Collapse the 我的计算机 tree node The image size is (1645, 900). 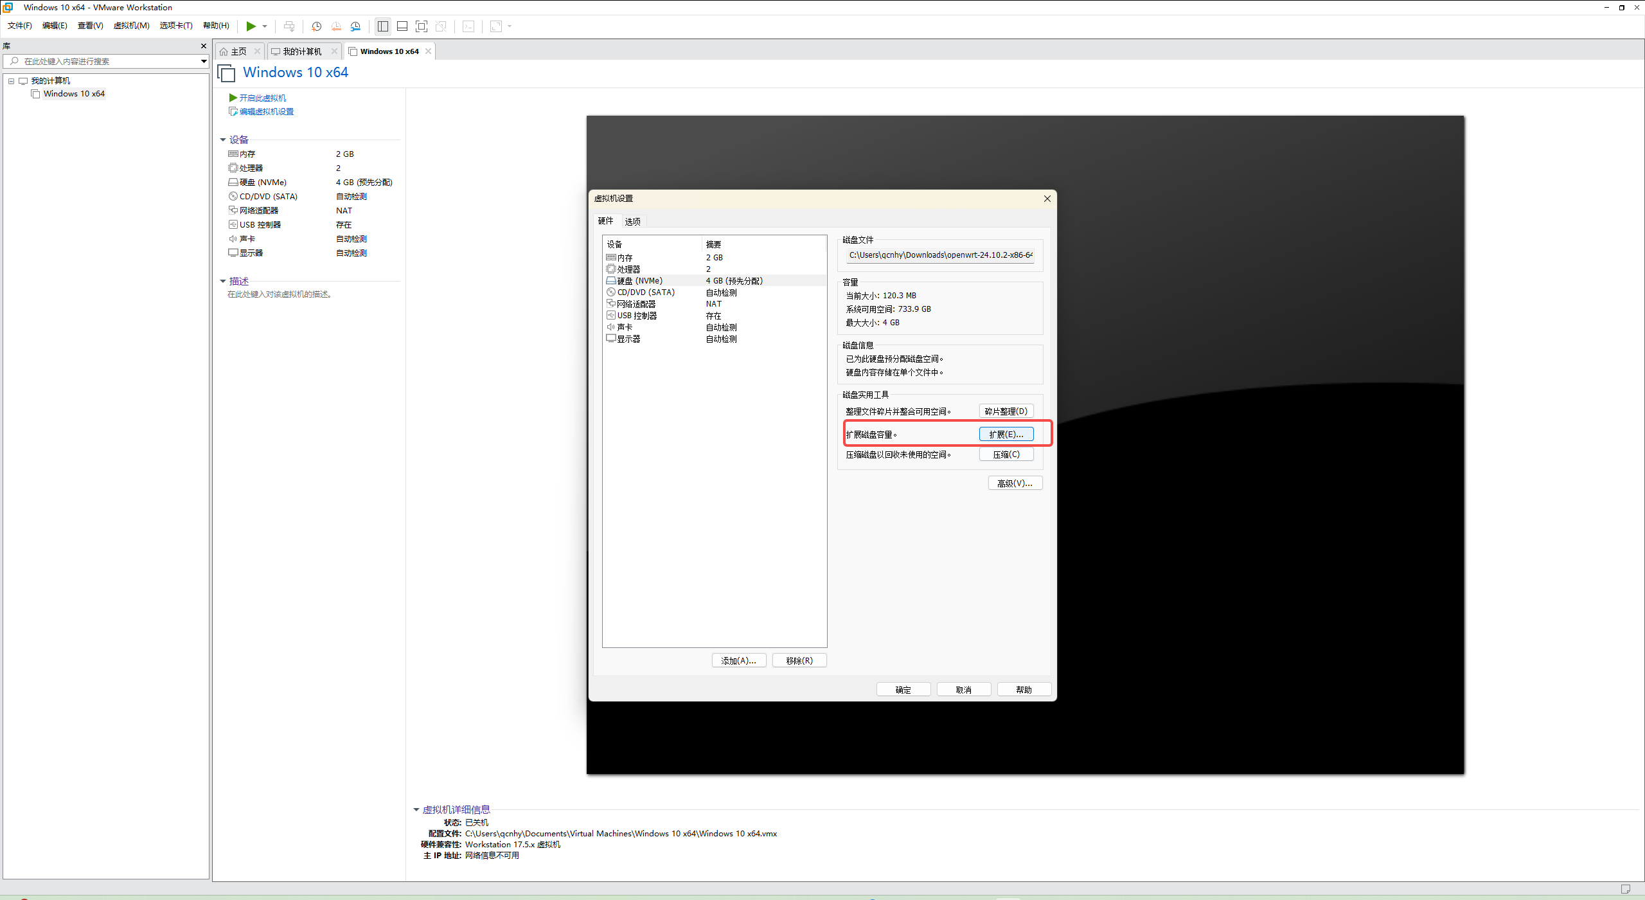[11, 81]
